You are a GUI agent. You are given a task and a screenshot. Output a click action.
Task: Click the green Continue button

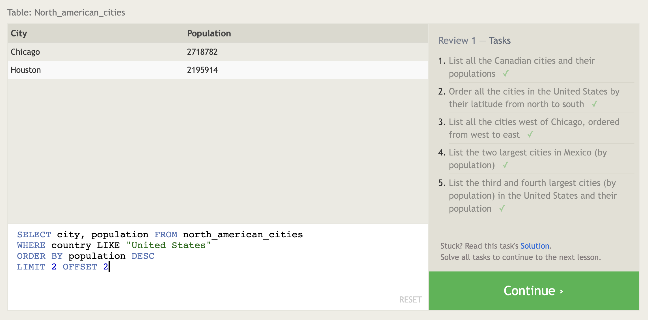click(x=533, y=291)
